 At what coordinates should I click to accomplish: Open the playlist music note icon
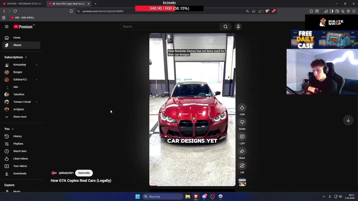point(326,11)
